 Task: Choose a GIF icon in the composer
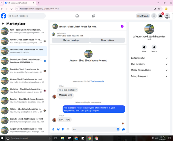click(68, 129)
